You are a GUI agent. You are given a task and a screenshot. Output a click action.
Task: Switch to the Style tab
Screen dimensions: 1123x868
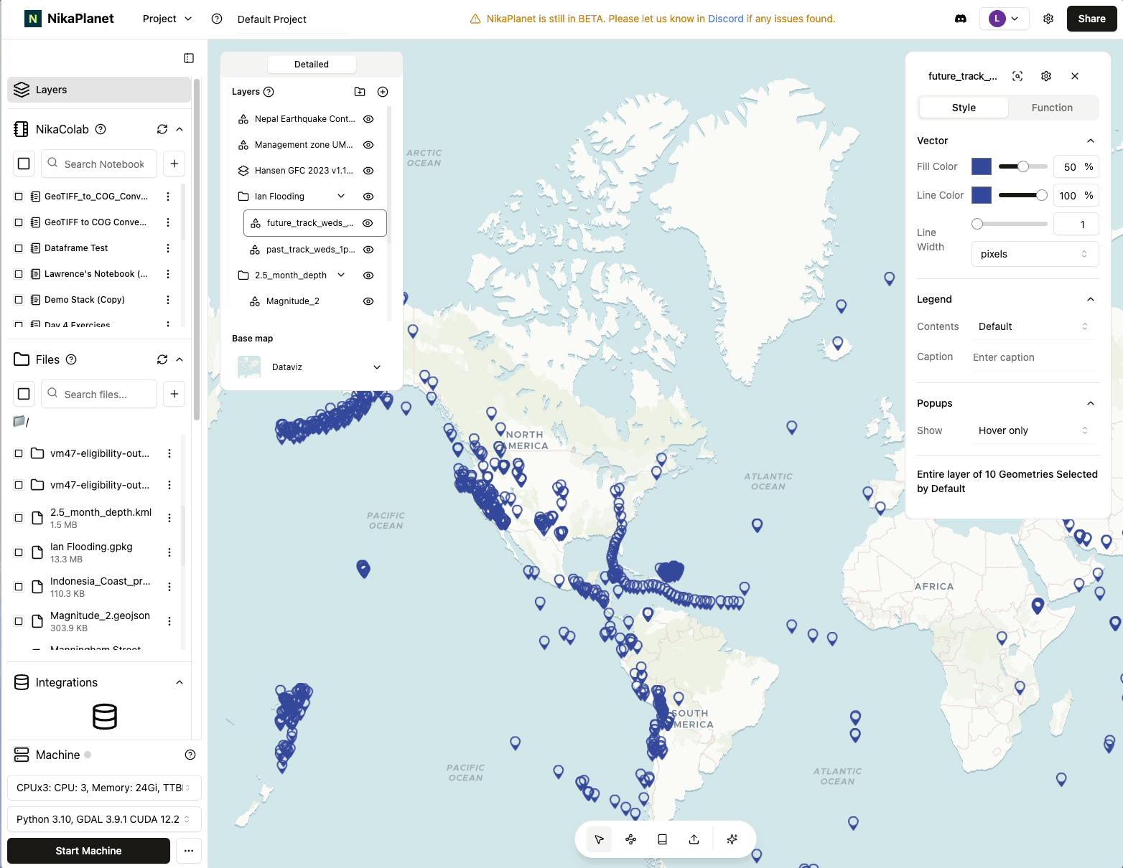(964, 108)
